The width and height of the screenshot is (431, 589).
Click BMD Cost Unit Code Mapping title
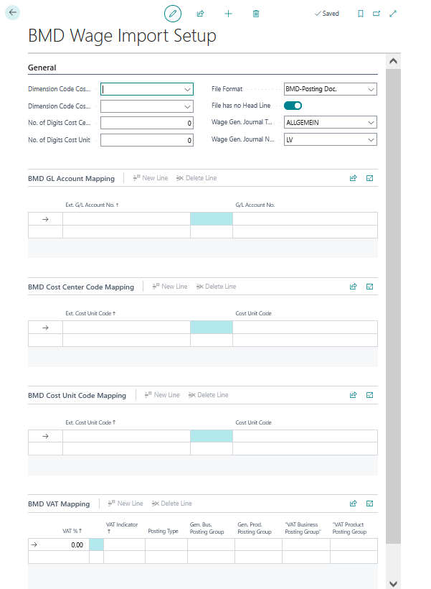[x=77, y=395]
